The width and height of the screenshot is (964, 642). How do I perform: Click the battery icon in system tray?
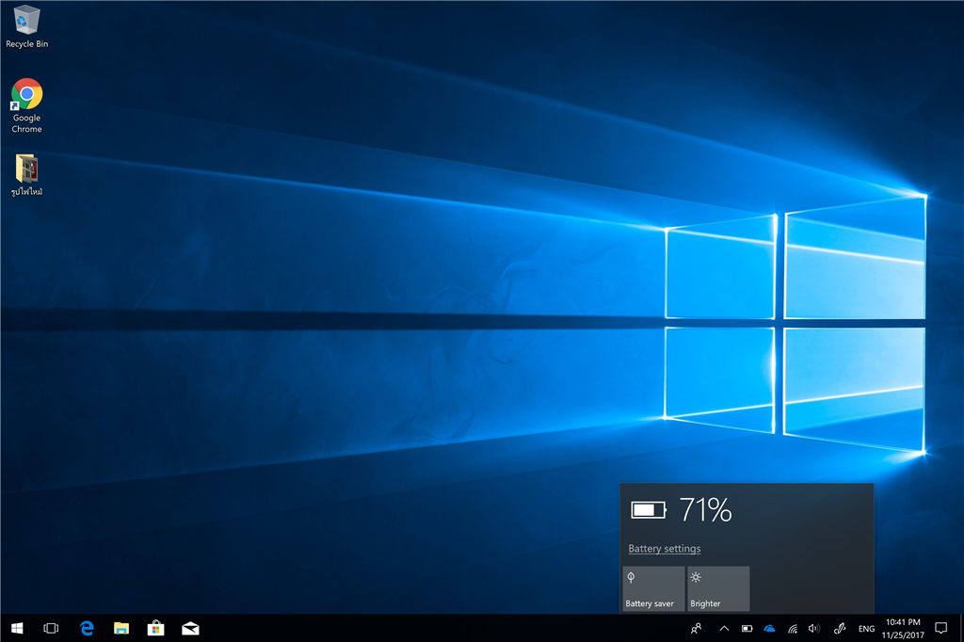(x=747, y=628)
